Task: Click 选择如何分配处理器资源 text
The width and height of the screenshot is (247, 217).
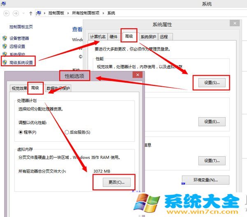Action: (x=41, y=109)
